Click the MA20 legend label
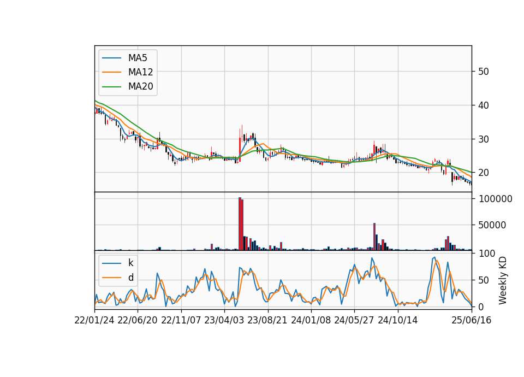Screen dimensions: 524x377 point(140,87)
